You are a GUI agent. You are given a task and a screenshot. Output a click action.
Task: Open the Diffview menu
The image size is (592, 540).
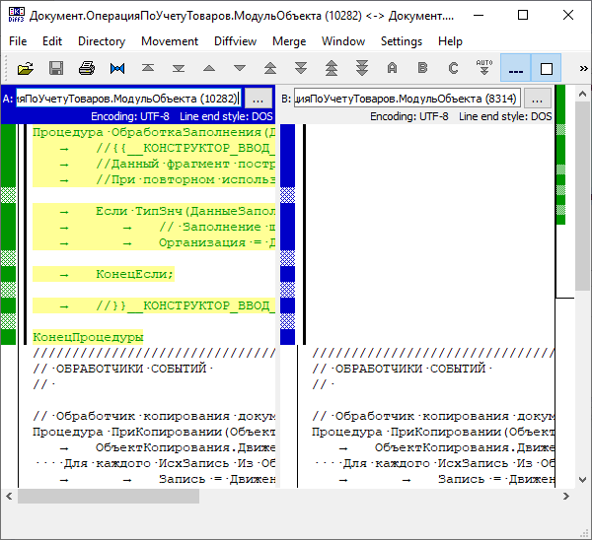point(235,41)
